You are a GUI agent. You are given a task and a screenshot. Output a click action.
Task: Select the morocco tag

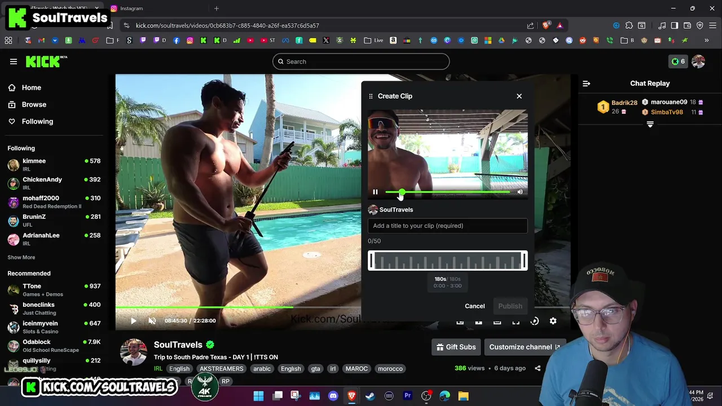(390, 369)
